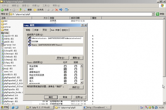
Task: Click the red Delete X toolbar icon
Action: [x=57, y=10]
